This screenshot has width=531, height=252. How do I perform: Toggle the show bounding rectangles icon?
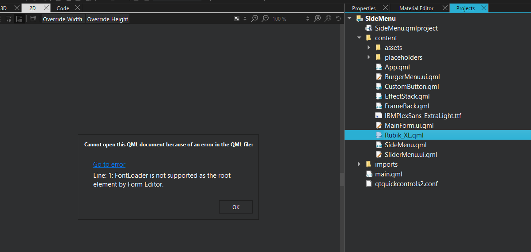tap(33, 19)
